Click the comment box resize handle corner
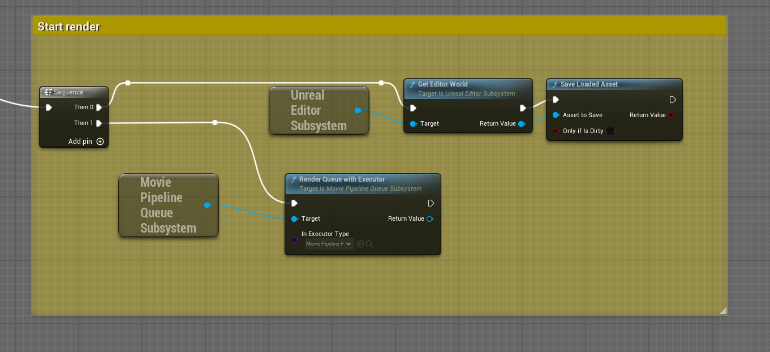770x352 pixels. tap(722, 311)
